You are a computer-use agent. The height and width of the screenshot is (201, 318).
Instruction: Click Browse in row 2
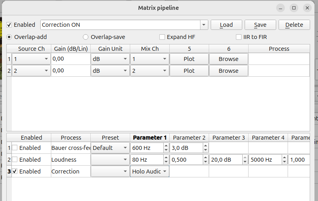(x=228, y=71)
